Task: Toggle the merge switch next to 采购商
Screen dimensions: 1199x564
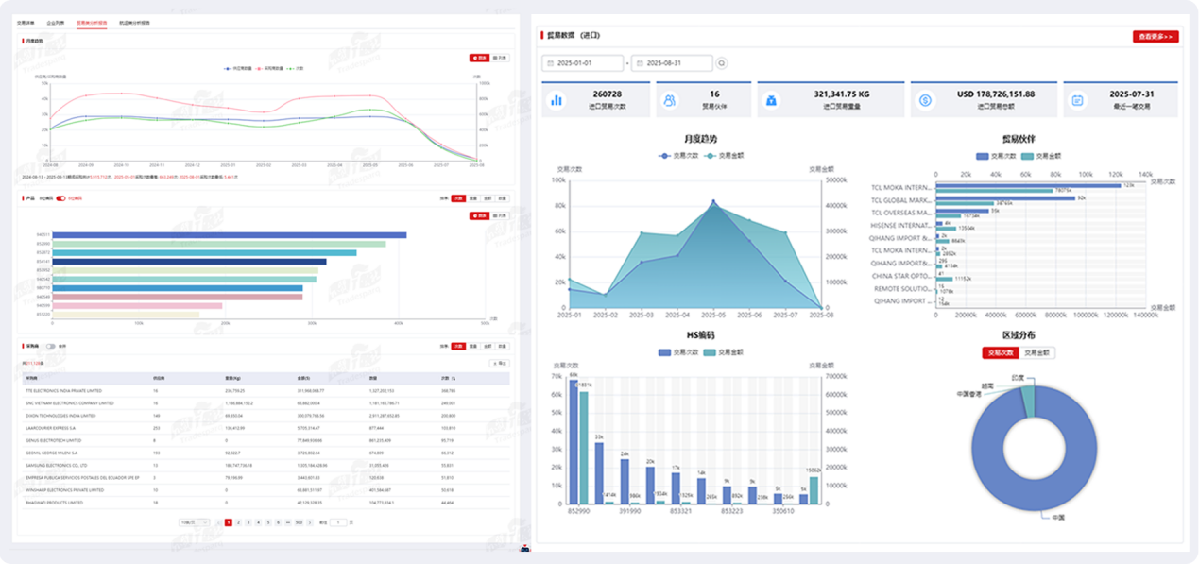Action: coord(50,346)
